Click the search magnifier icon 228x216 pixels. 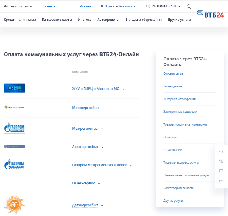coord(189,6)
